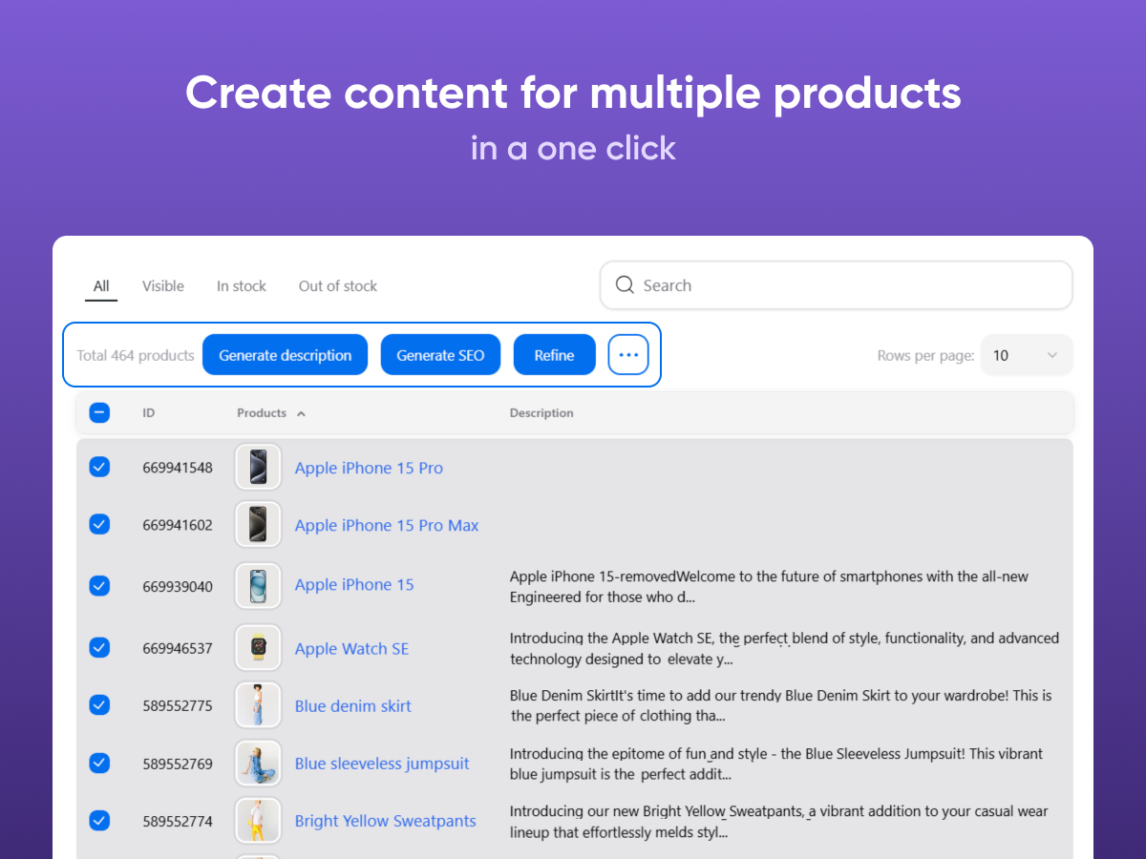Click the Generate description button

pyautogui.click(x=286, y=355)
